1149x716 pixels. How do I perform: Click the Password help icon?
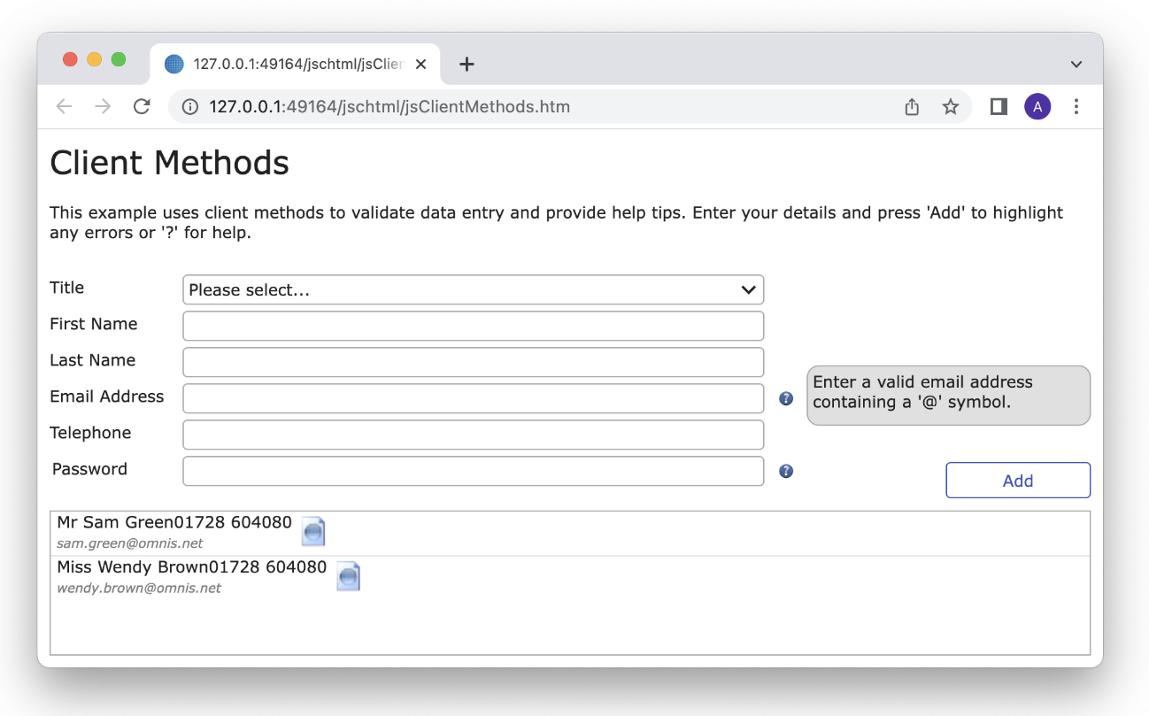[x=786, y=471]
